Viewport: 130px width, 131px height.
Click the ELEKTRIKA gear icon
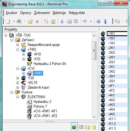pyautogui.click(x=24, y=97)
